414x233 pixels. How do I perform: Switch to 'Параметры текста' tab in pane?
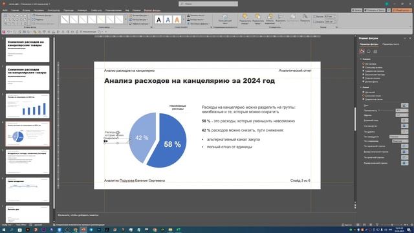point(391,44)
